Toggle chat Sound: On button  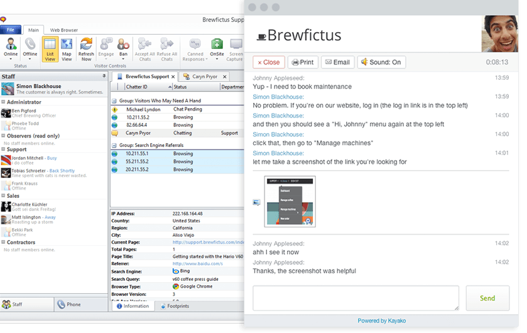381,62
